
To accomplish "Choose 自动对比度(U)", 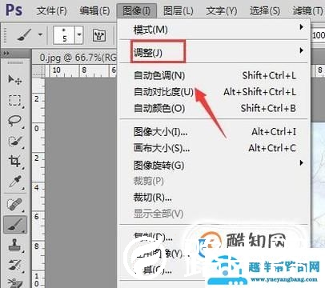I will tap(214, 92).
